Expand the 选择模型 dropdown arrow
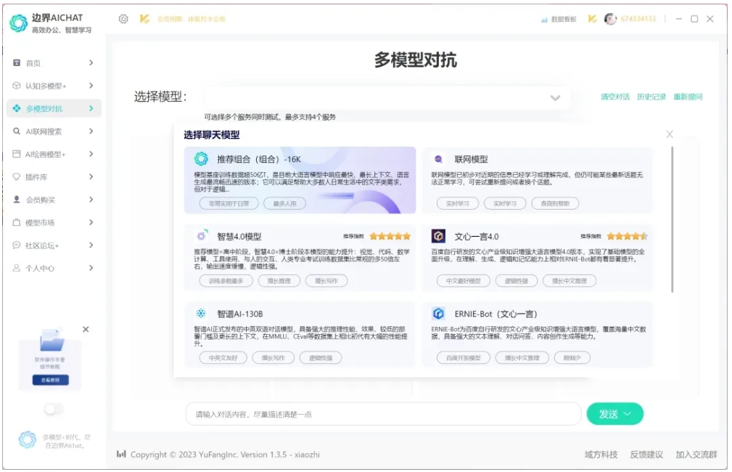Screen dimensions: 732x472 click(x=555, y=98)
